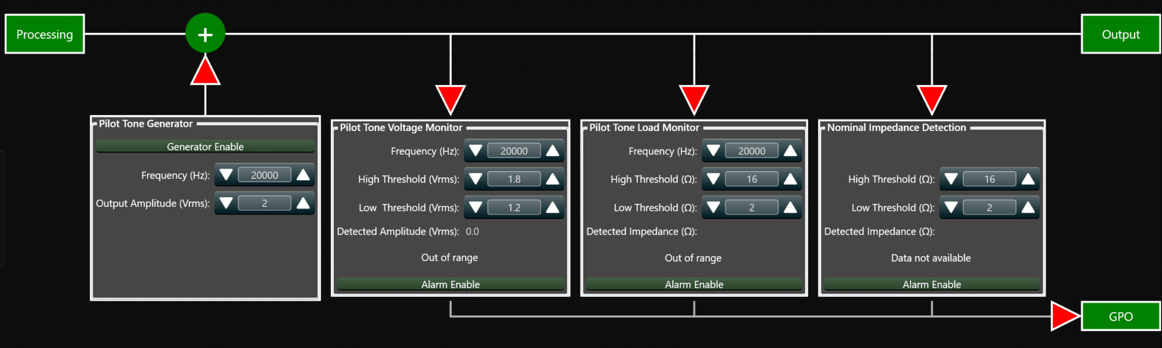Click Pilot Tone Generator panel title
The height and width of the screenshot is (348, 1162).
[146, 124]
